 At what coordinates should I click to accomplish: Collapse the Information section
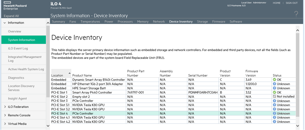click(5, 23)
